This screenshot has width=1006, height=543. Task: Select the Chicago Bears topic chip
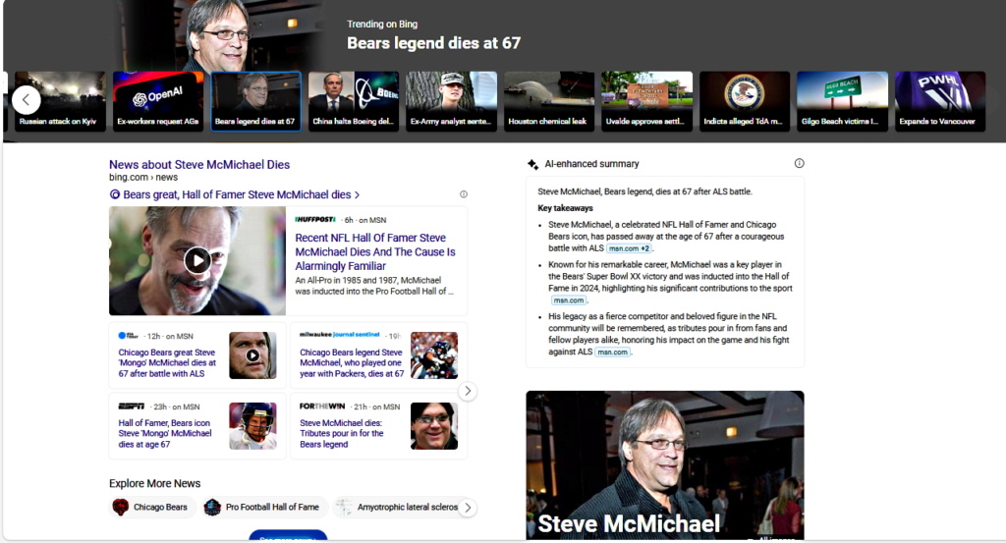pyautogui.click(x=152, y=507)
